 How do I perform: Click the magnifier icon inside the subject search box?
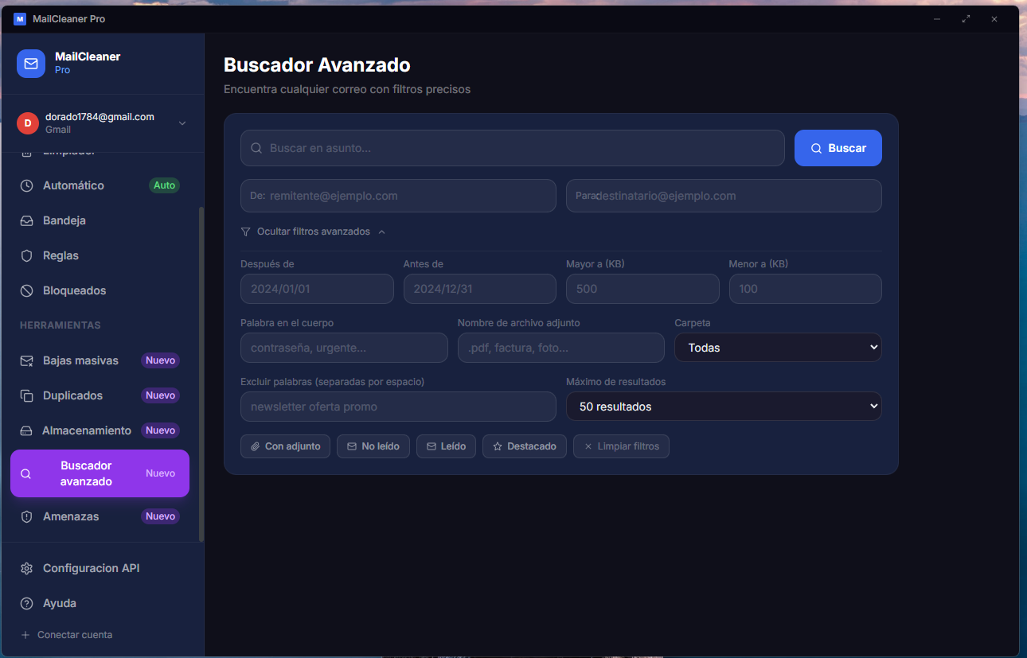tap(256, 148)
